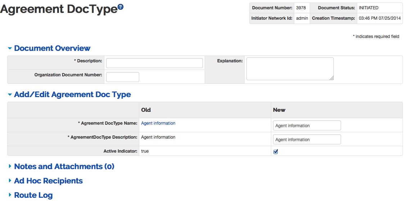Open the Notes and Attachments (0) heading
This screenshot has width=404, height=201.
64,167
